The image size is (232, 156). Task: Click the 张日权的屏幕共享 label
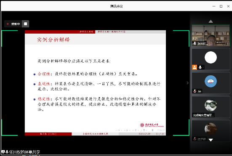tap(24, 152)
